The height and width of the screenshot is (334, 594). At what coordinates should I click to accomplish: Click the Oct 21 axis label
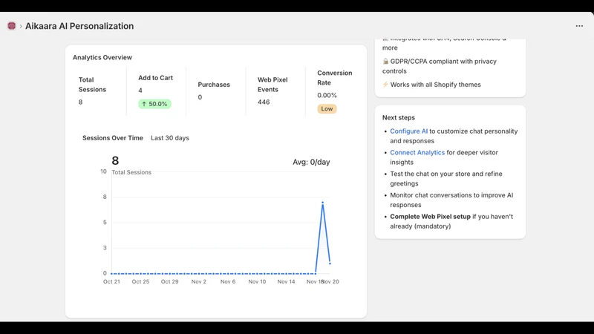[111, 282]
